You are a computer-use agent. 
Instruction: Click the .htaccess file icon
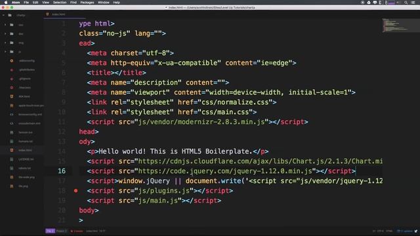12,87
